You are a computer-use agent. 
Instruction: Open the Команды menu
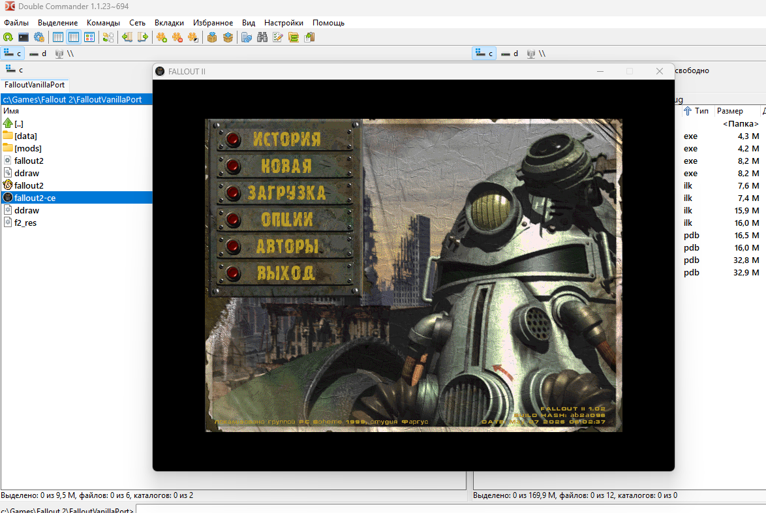(103, 22)
